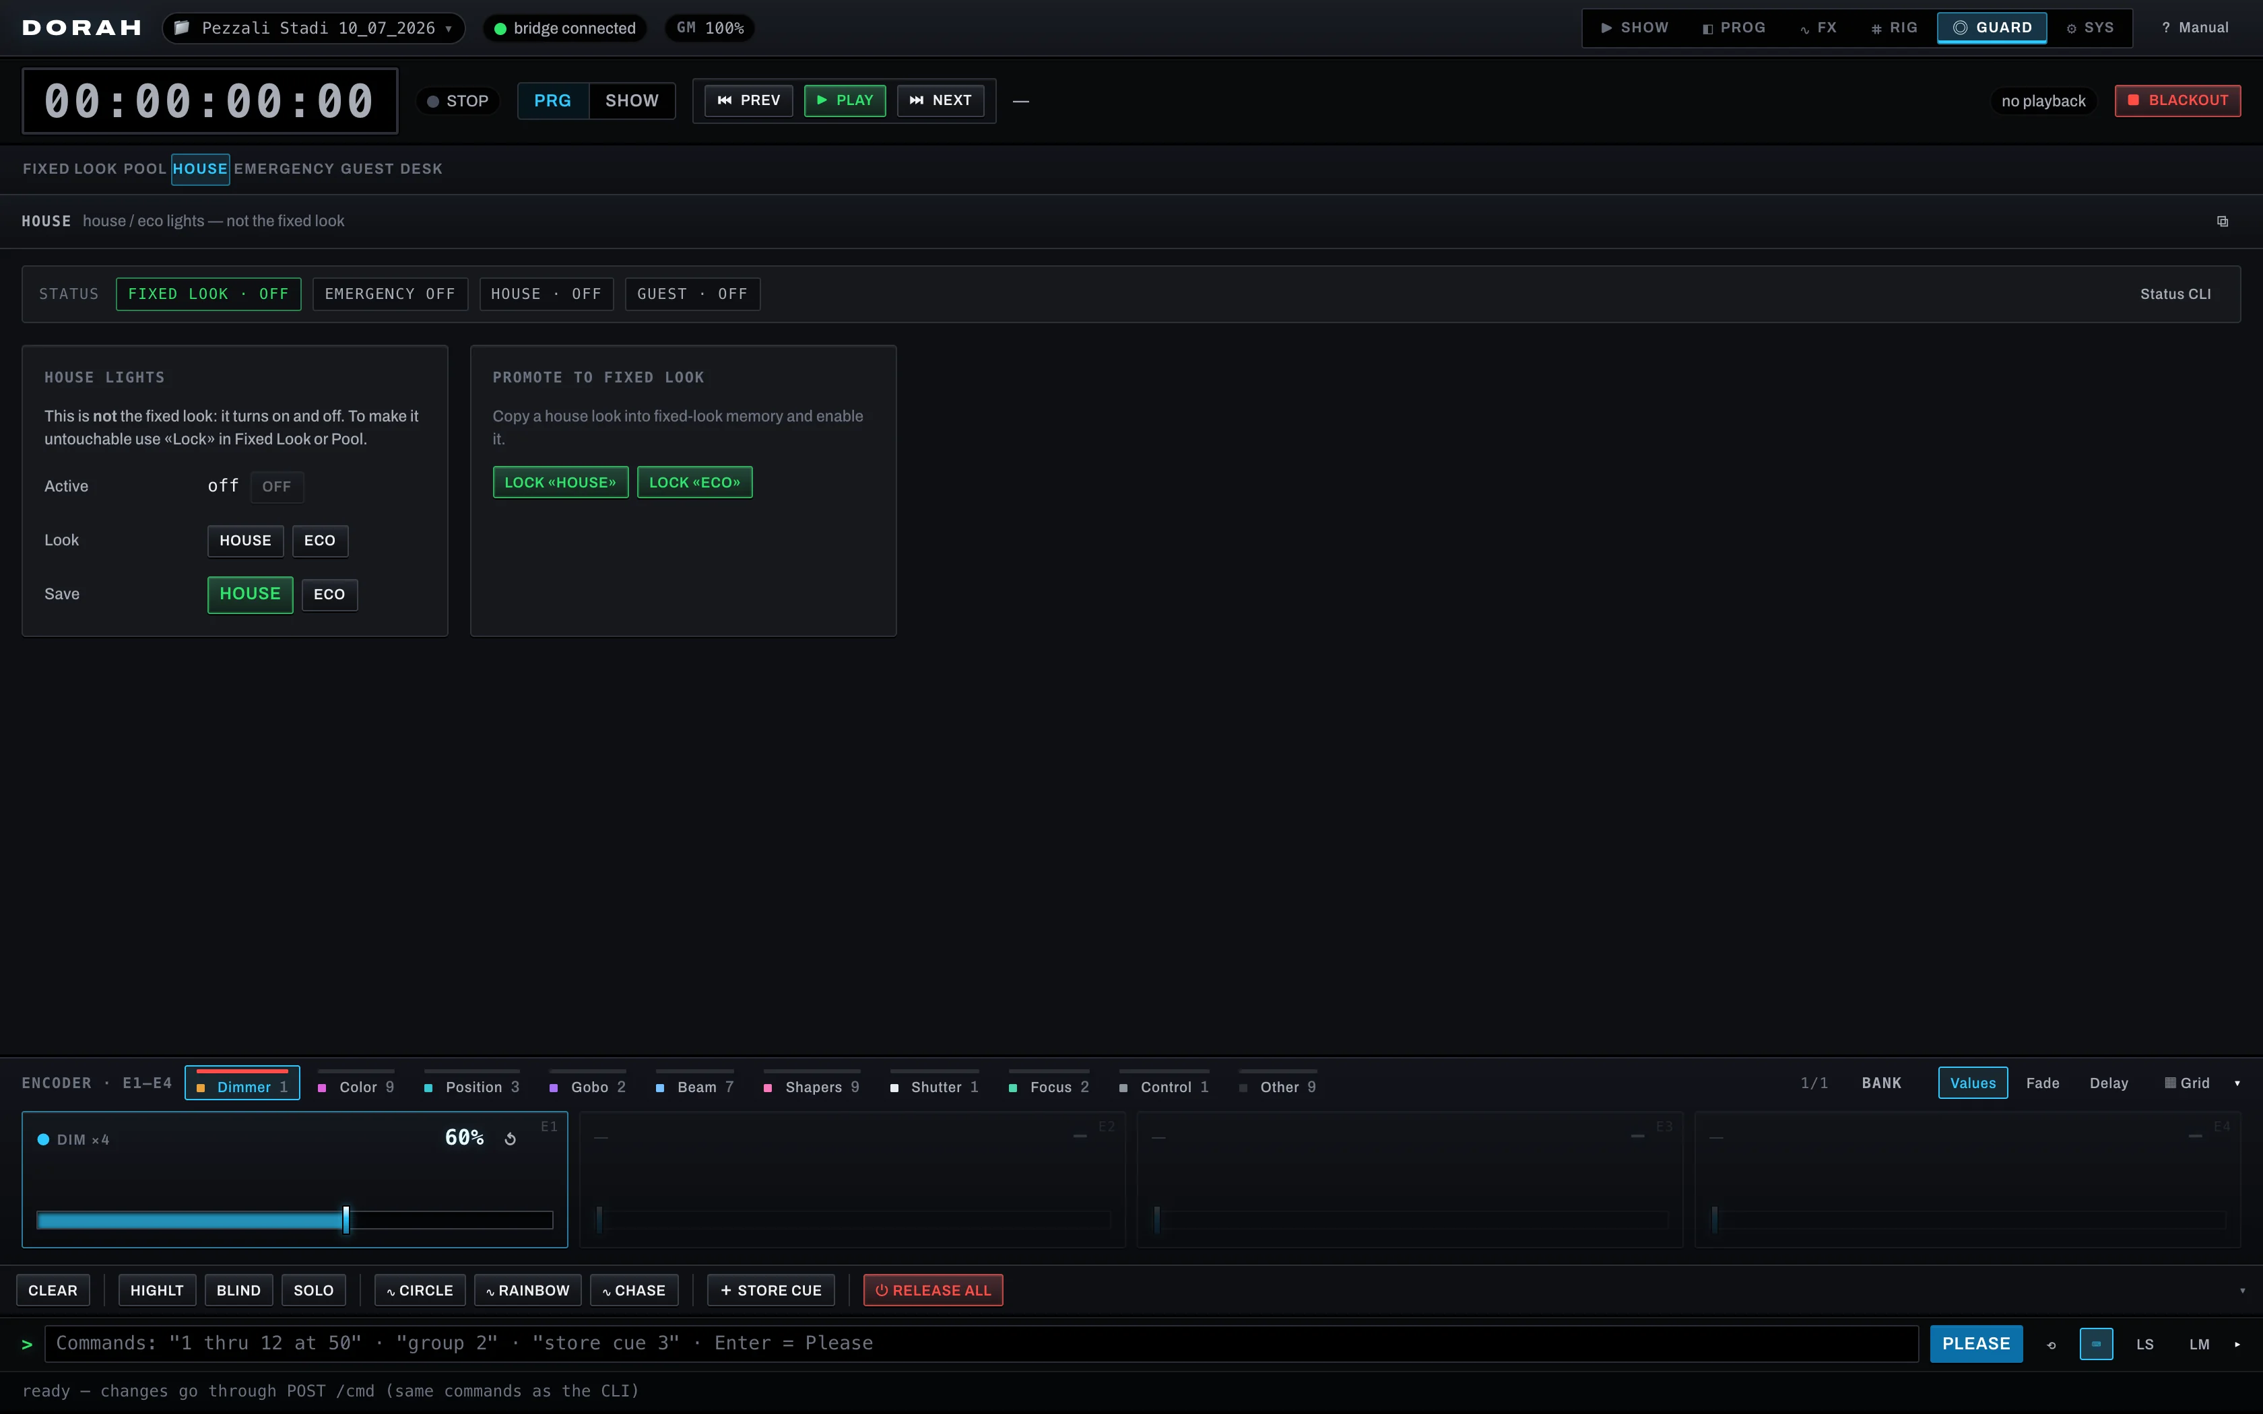
Task: Switch transport mode to SHOW
Action: pos(631,100)
